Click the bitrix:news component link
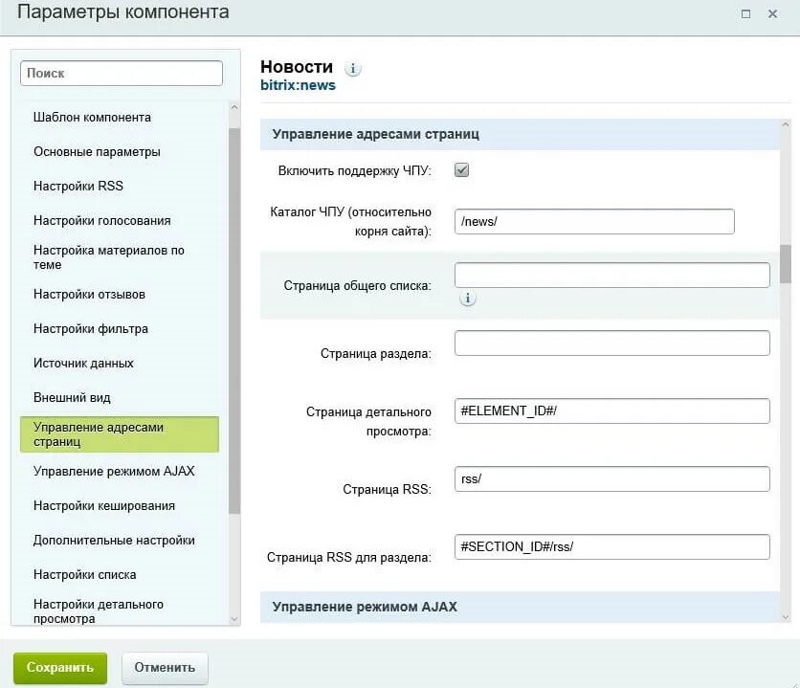 [298, 85]
